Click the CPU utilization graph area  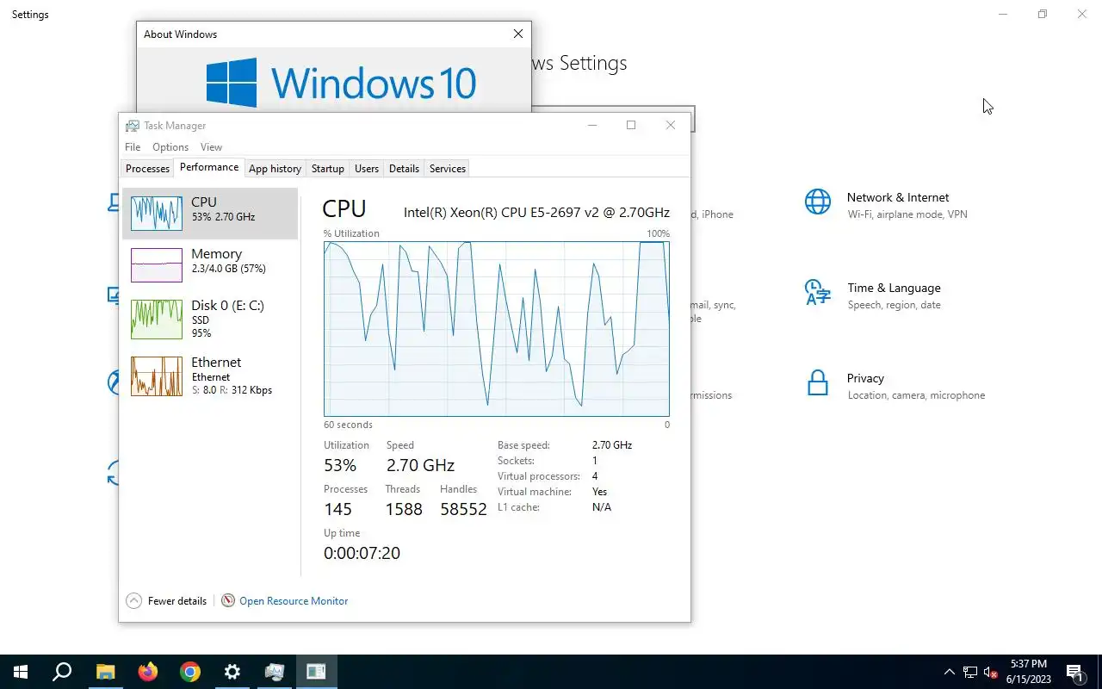pyautogui.click(x=497, y=329)
